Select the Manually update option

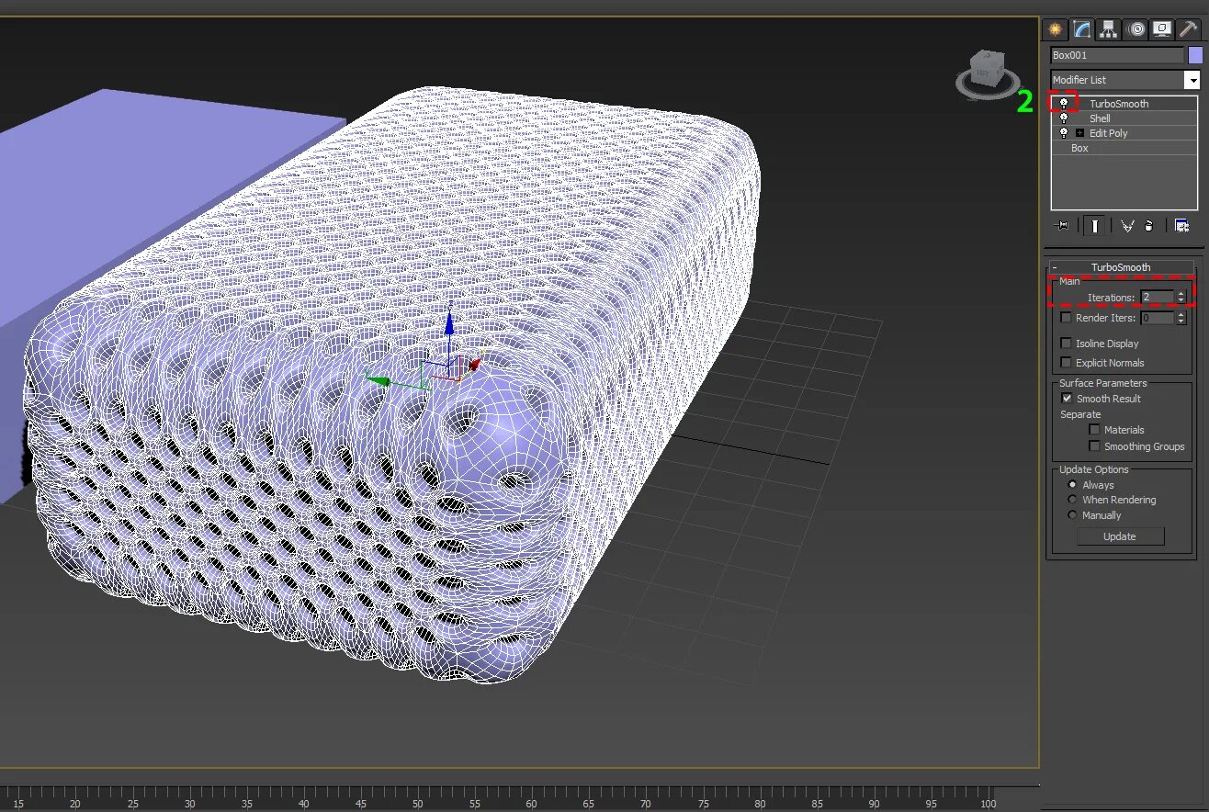[x=1071, y=515]
